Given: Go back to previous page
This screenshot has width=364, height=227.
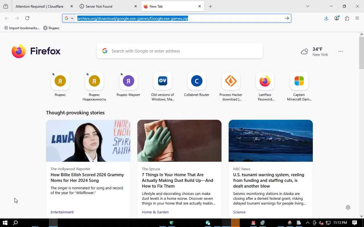Looking at the screenshot, I should pyautogui.click(x=7, y=18).
